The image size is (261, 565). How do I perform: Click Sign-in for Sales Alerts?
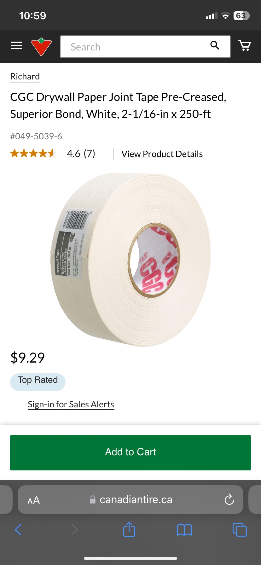71,405
